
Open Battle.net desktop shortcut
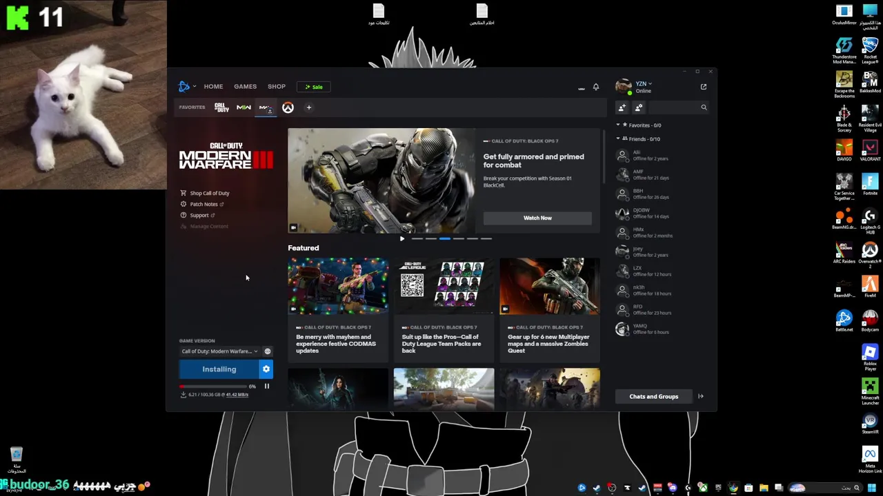(x=844, y=321)
